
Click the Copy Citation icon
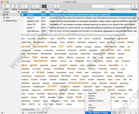point(35,6)
